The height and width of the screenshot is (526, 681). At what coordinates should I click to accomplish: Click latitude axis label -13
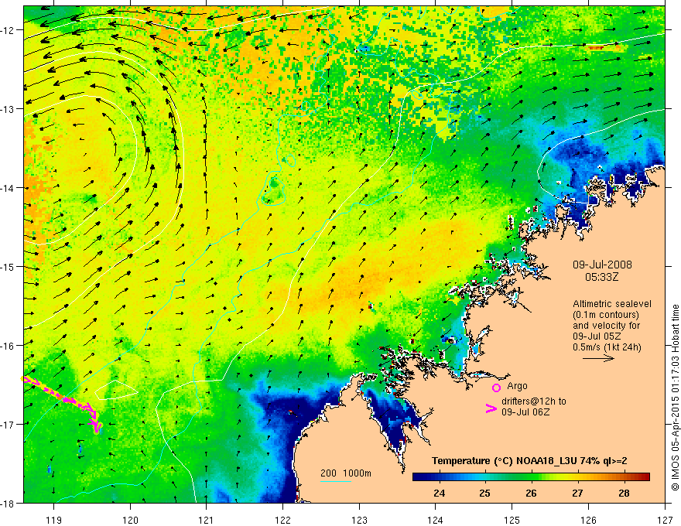9,109
